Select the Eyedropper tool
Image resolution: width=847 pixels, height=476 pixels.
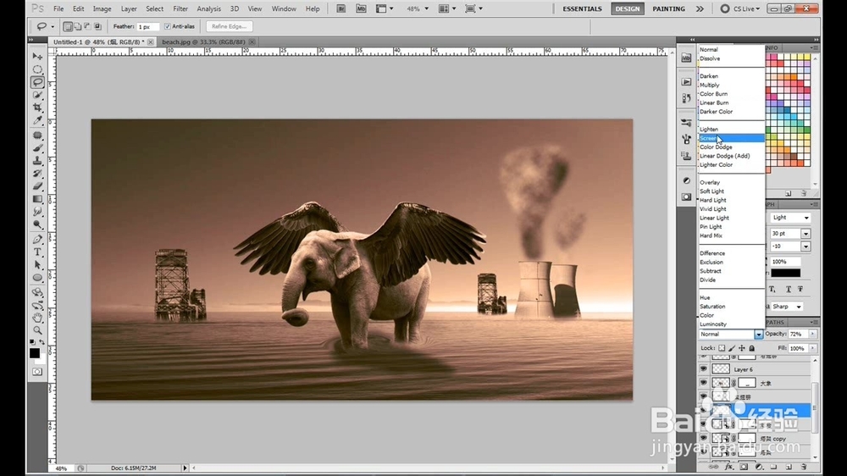tap(37, 120)
